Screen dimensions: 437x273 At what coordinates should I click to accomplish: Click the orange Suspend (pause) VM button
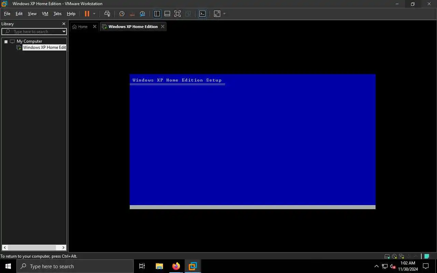pyautogui.click(x=87, y=14)
